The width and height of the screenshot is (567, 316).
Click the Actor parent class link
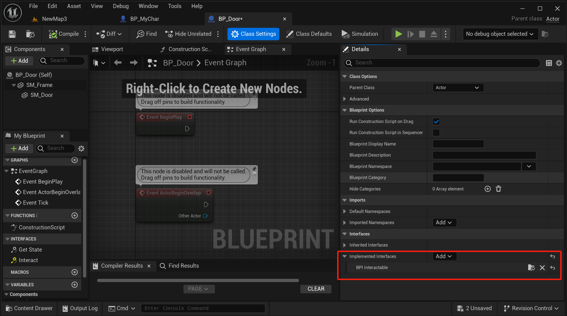pos(553,19)
